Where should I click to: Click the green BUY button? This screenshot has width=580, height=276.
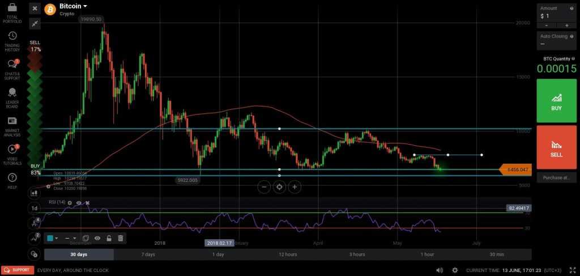[556, 101]
